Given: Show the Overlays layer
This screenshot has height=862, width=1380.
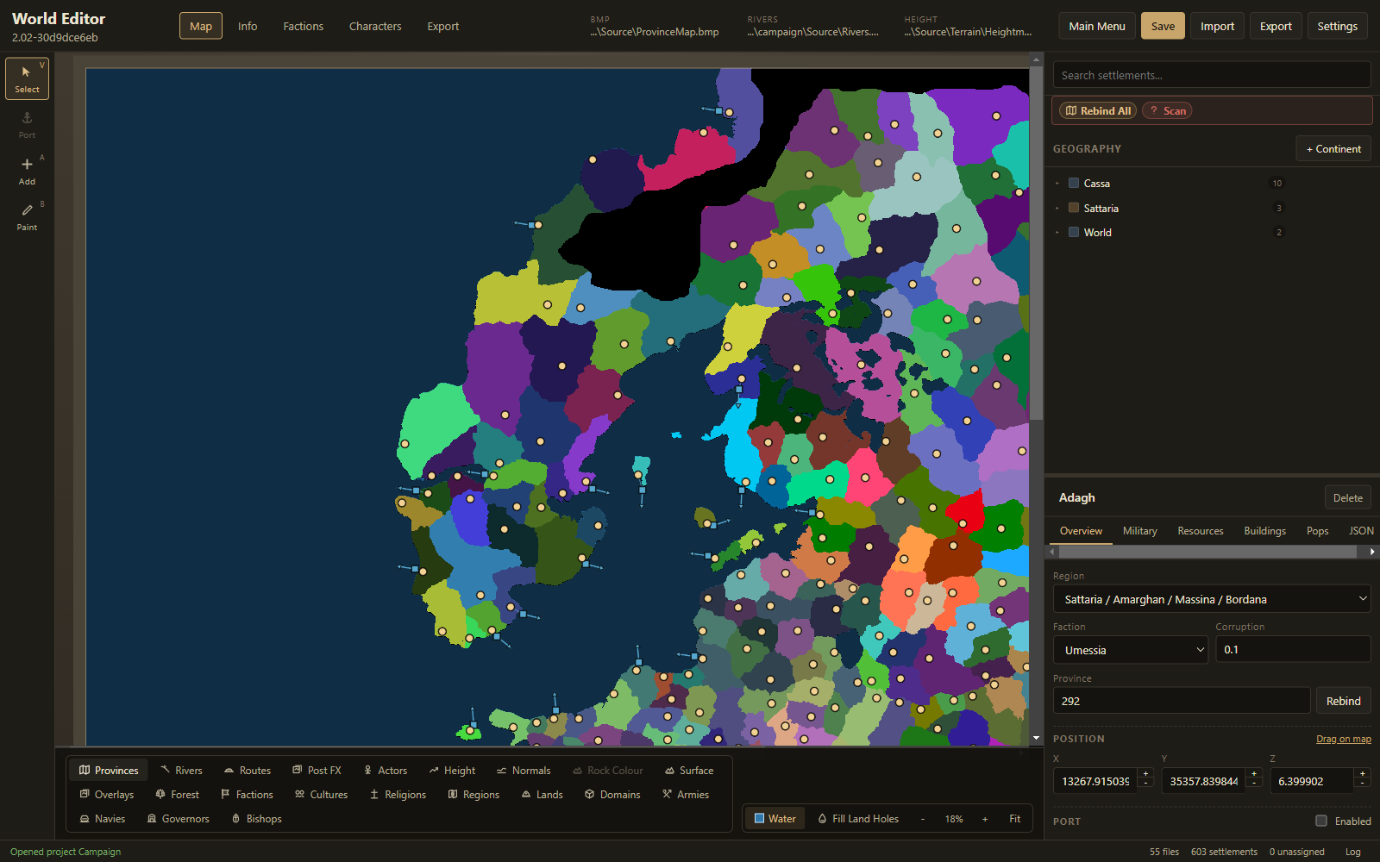Looking at the screenshot, I should pos(107,794).
